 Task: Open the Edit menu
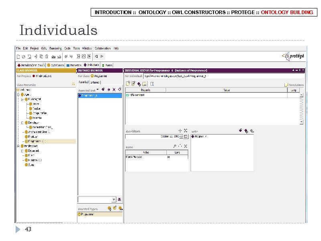click(x=25, y=48)
